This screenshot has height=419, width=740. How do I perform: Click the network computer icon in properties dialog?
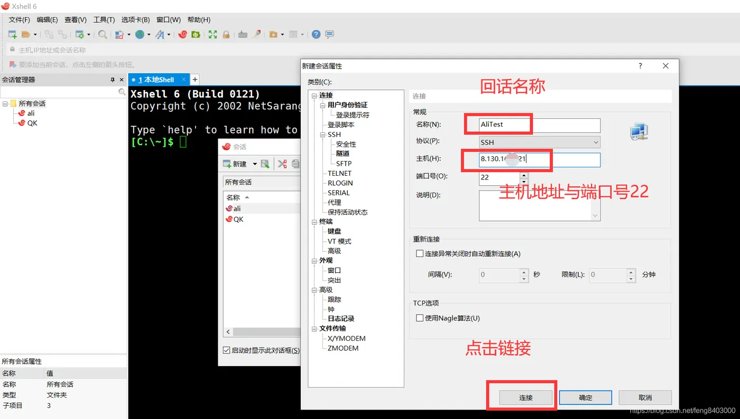[639, 131]
